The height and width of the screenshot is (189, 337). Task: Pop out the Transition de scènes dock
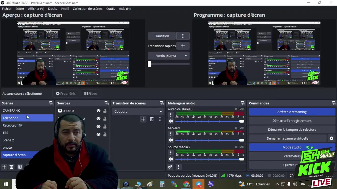point(162,103)
